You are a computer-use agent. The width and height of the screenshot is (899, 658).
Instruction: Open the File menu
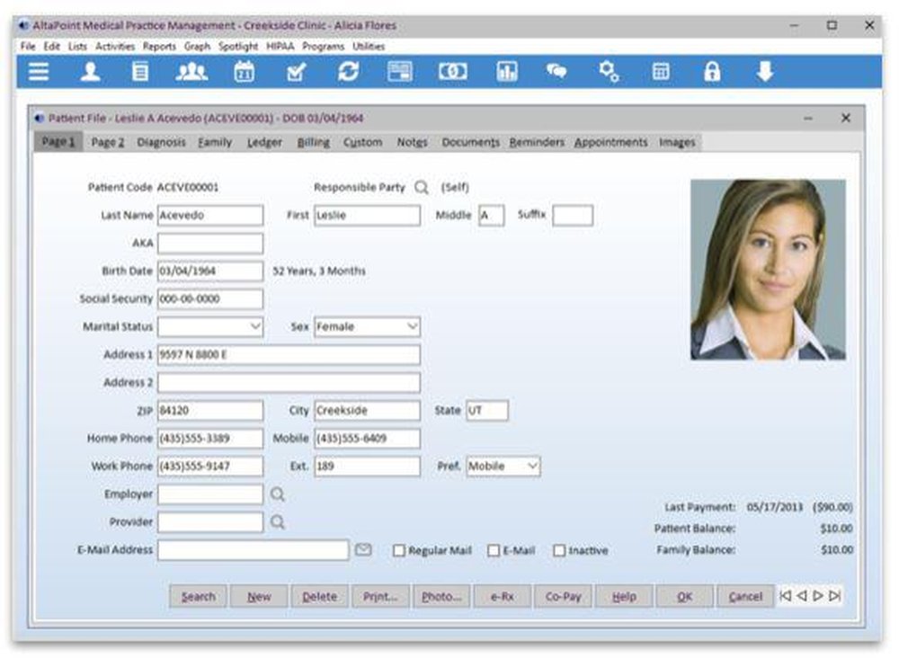[28, 47]
